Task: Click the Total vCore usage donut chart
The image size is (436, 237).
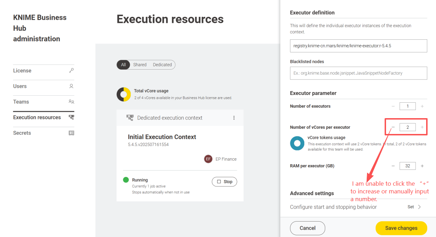Action: [x=124, y=94]
